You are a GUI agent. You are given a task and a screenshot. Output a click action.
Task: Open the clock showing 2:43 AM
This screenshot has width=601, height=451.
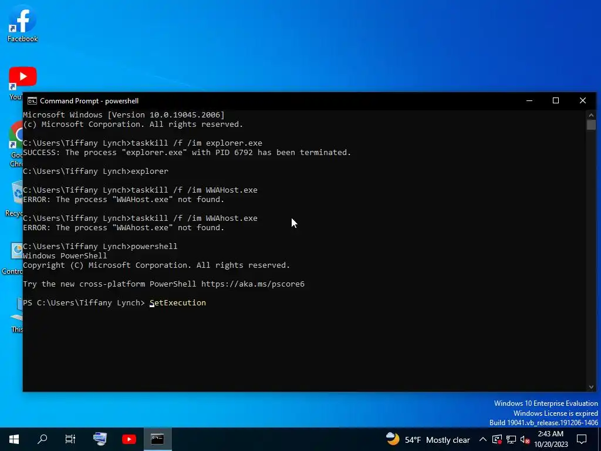551,439
